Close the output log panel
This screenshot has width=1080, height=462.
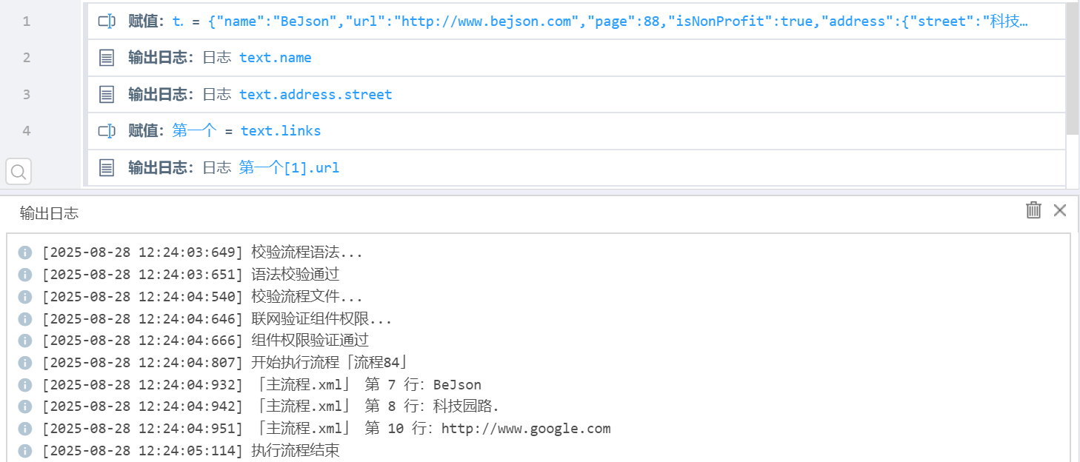(1060, 210)
